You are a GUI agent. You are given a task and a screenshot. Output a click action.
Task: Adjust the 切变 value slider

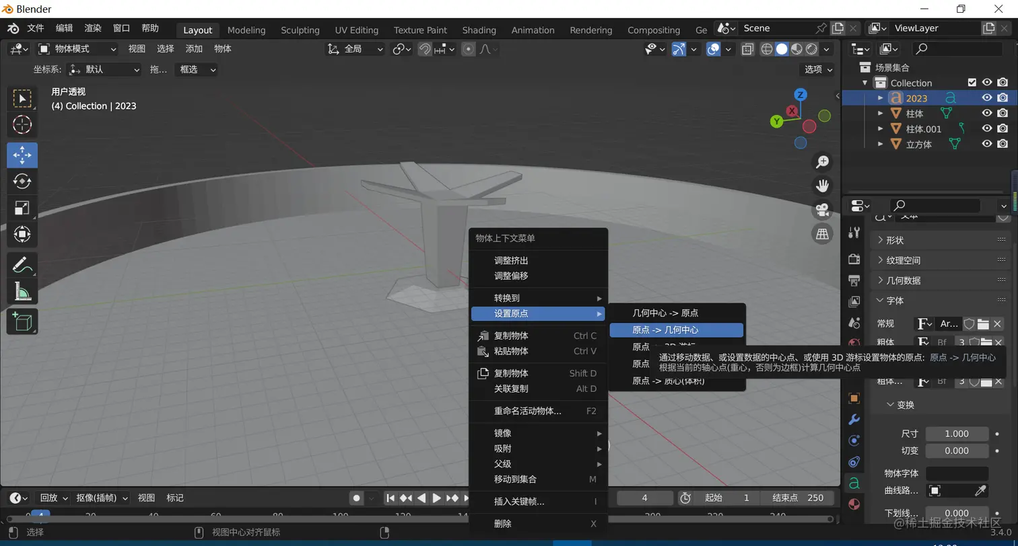[957, 451]
